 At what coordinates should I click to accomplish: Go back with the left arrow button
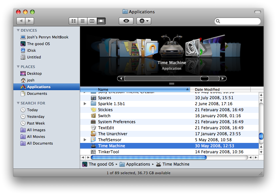tap(21, 21)
